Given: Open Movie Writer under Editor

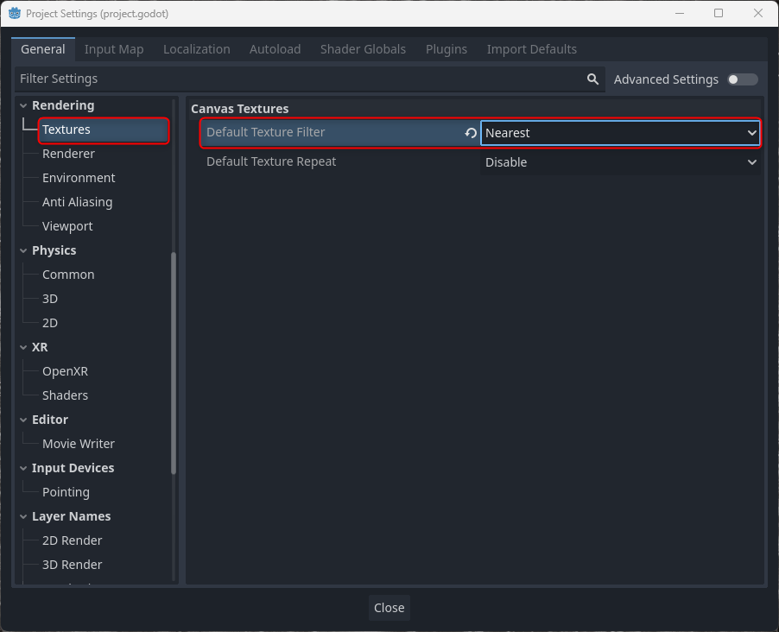Looking at the screenshot, I should [79, 444].
